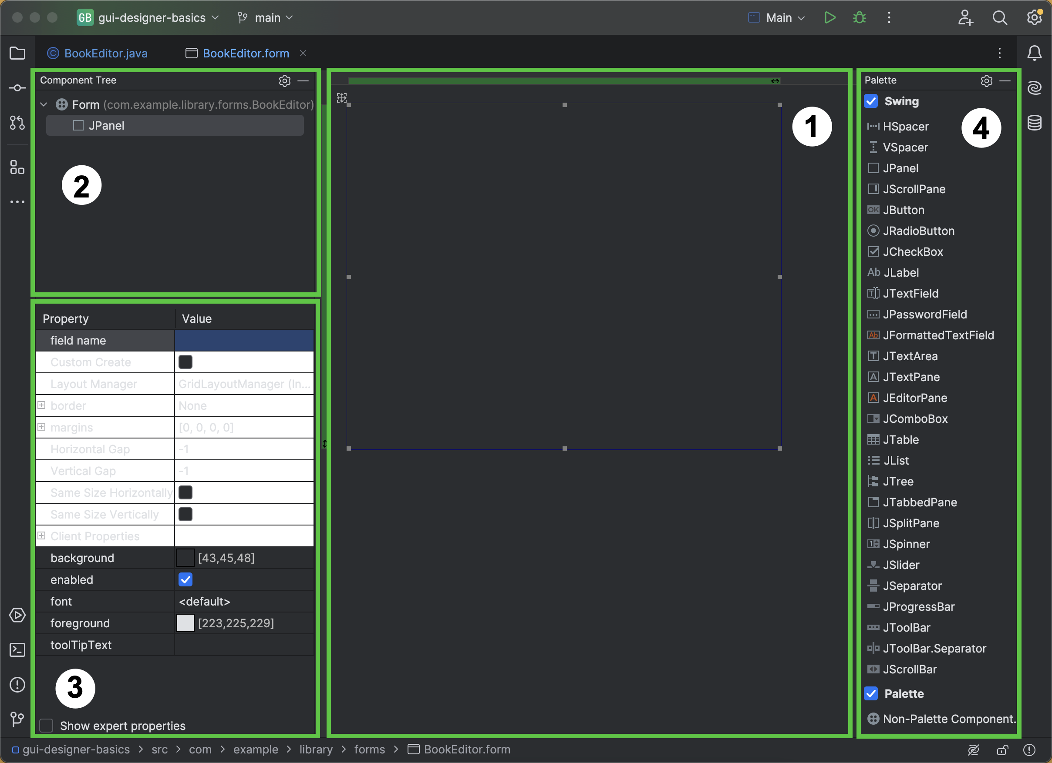This screenshot has width=1052, height=763.
Task: Click forms in the breadcrumb bar
Action: [369, 749]
